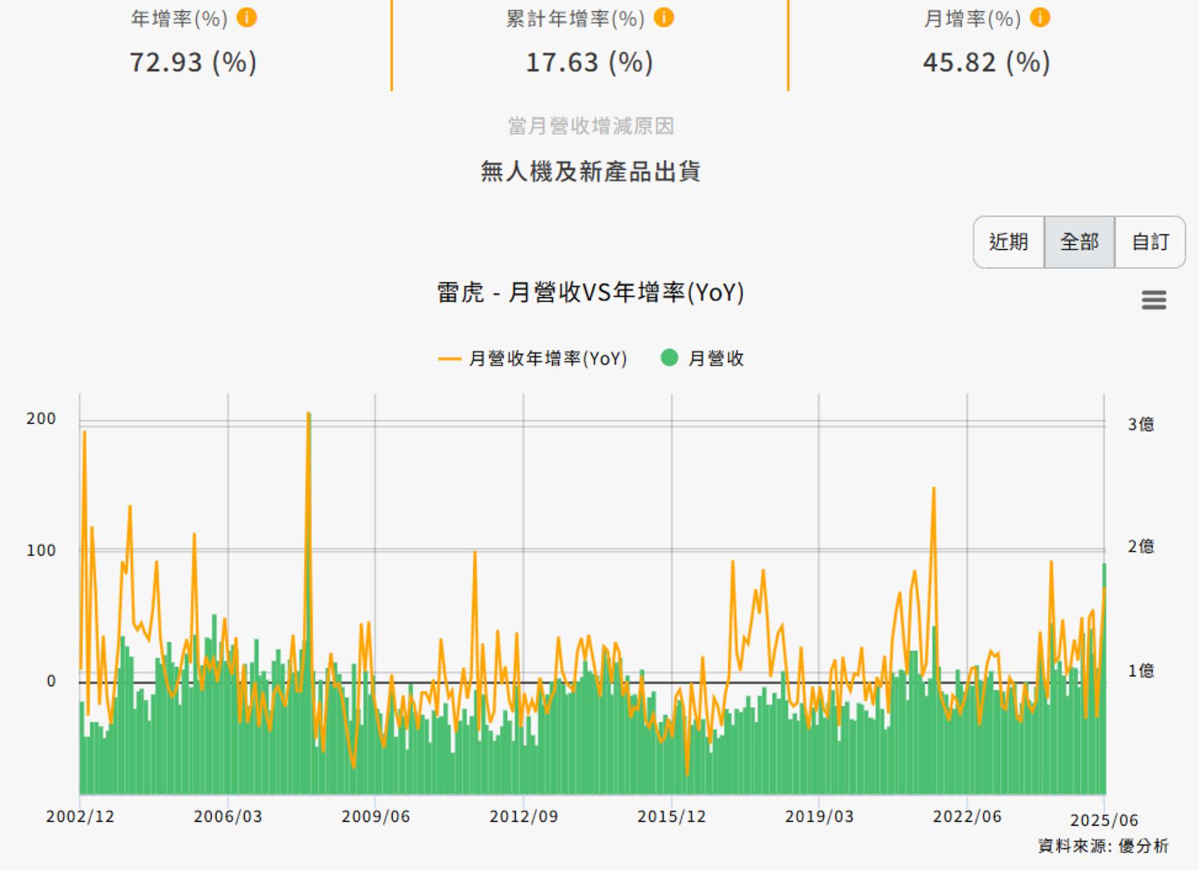Click x-axis label 2012/09
The width and height of the screenshot is (1199, 870).
coord(523,816)
